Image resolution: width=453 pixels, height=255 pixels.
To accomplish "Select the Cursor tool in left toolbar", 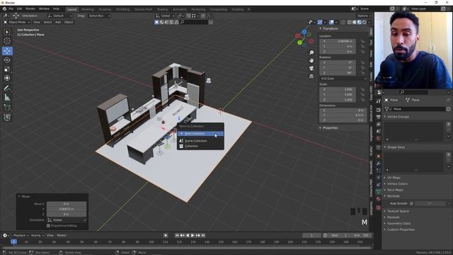I will pyautogui.click(x=7, y=41).
